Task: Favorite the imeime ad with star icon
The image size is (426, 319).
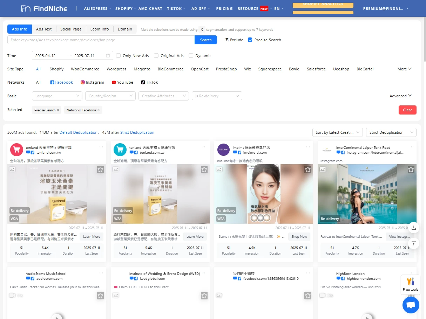Action: pyautogui.click(x=308, y=169)
